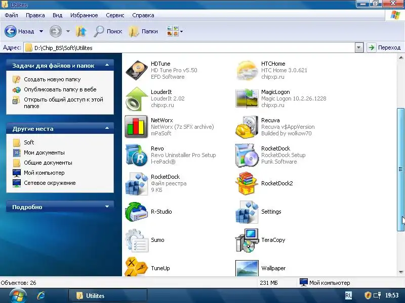The height and width of the screenshot is (303, 405).
Task: Open the HDTune hard disk icon
Action: [x=136, y=70]
